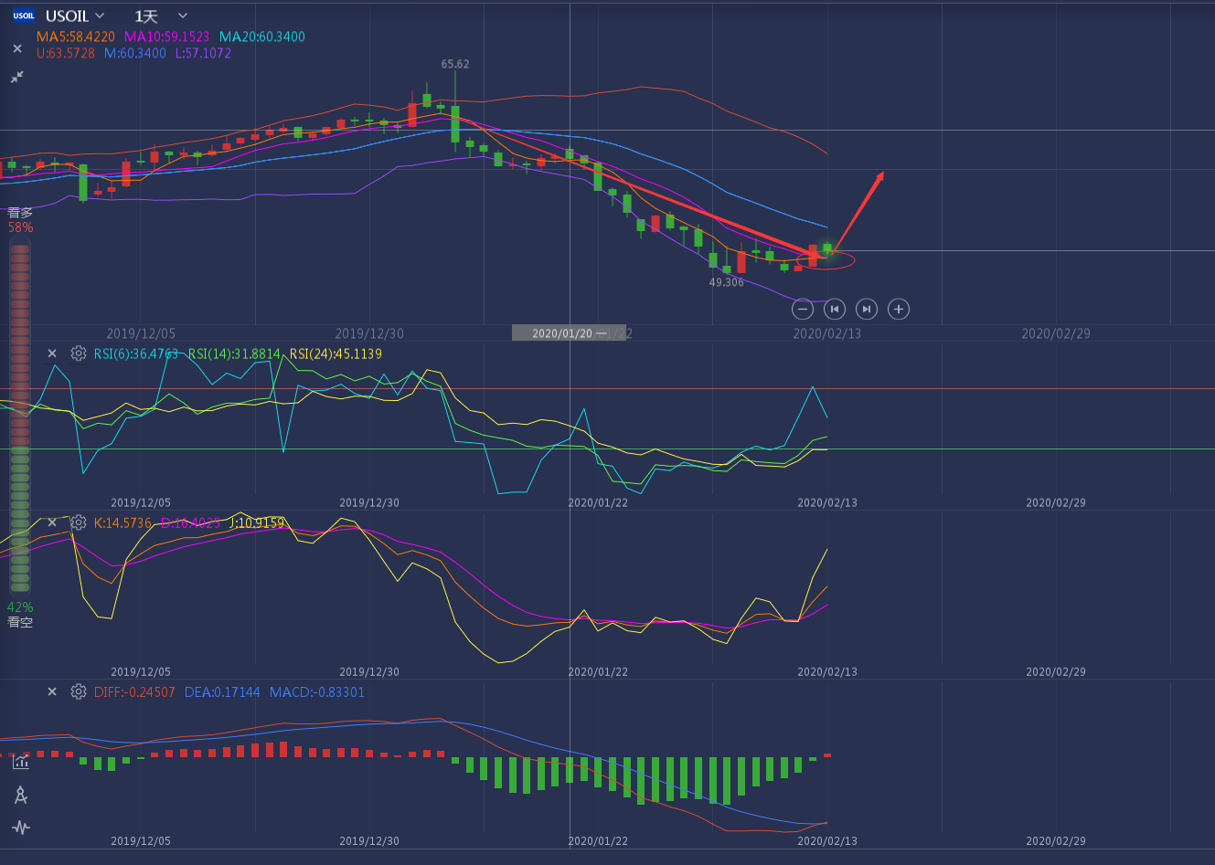The height and width of the screenshot is (865, 1215).
Task: Click the RSI(6):36.4763 label
Action: (x=136, y=353)
